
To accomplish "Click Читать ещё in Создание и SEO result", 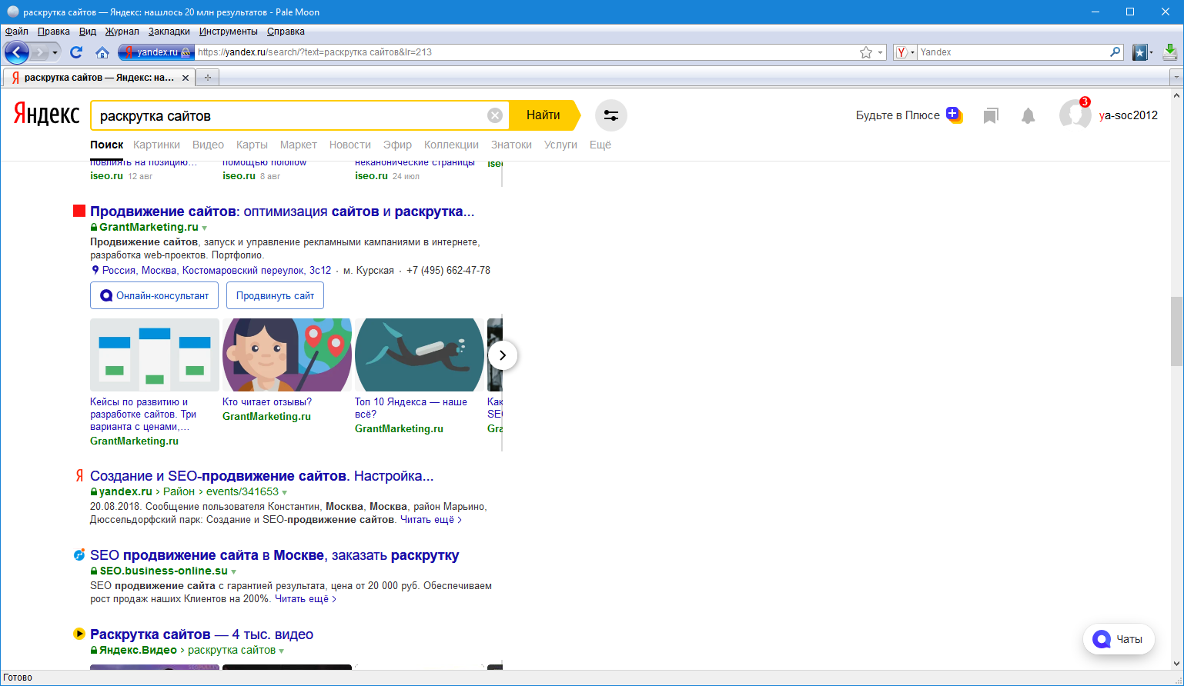I will click(x=431, y=520).
